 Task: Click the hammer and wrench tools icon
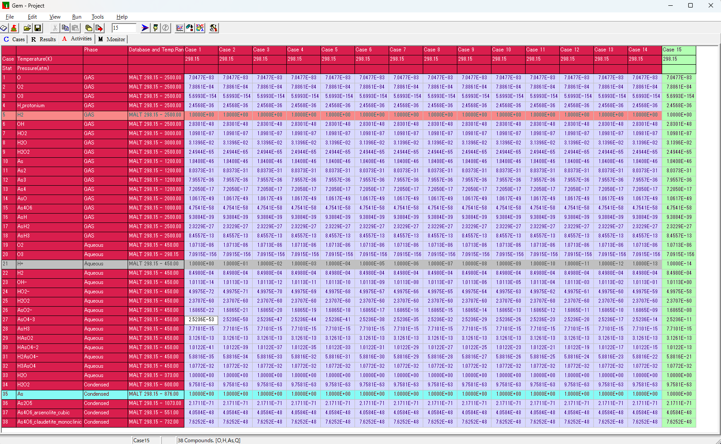(x=214, y=28)
